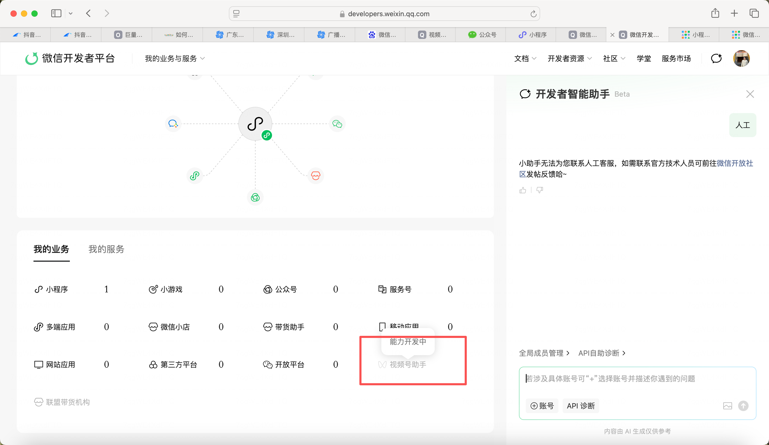Click the central mini program node icon

pos(255,124)
